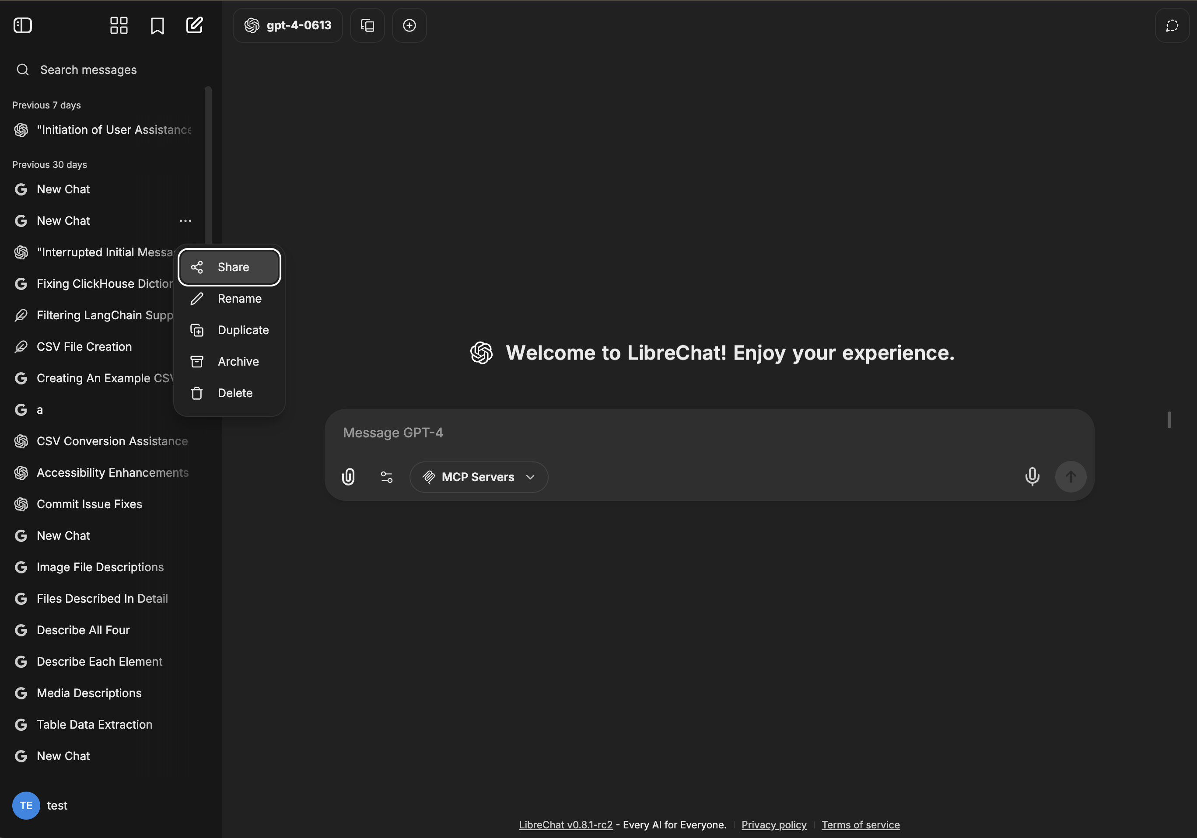Click the Search messages field
Viewport: 1197px width, 838px height.
[x=89, y=69]
